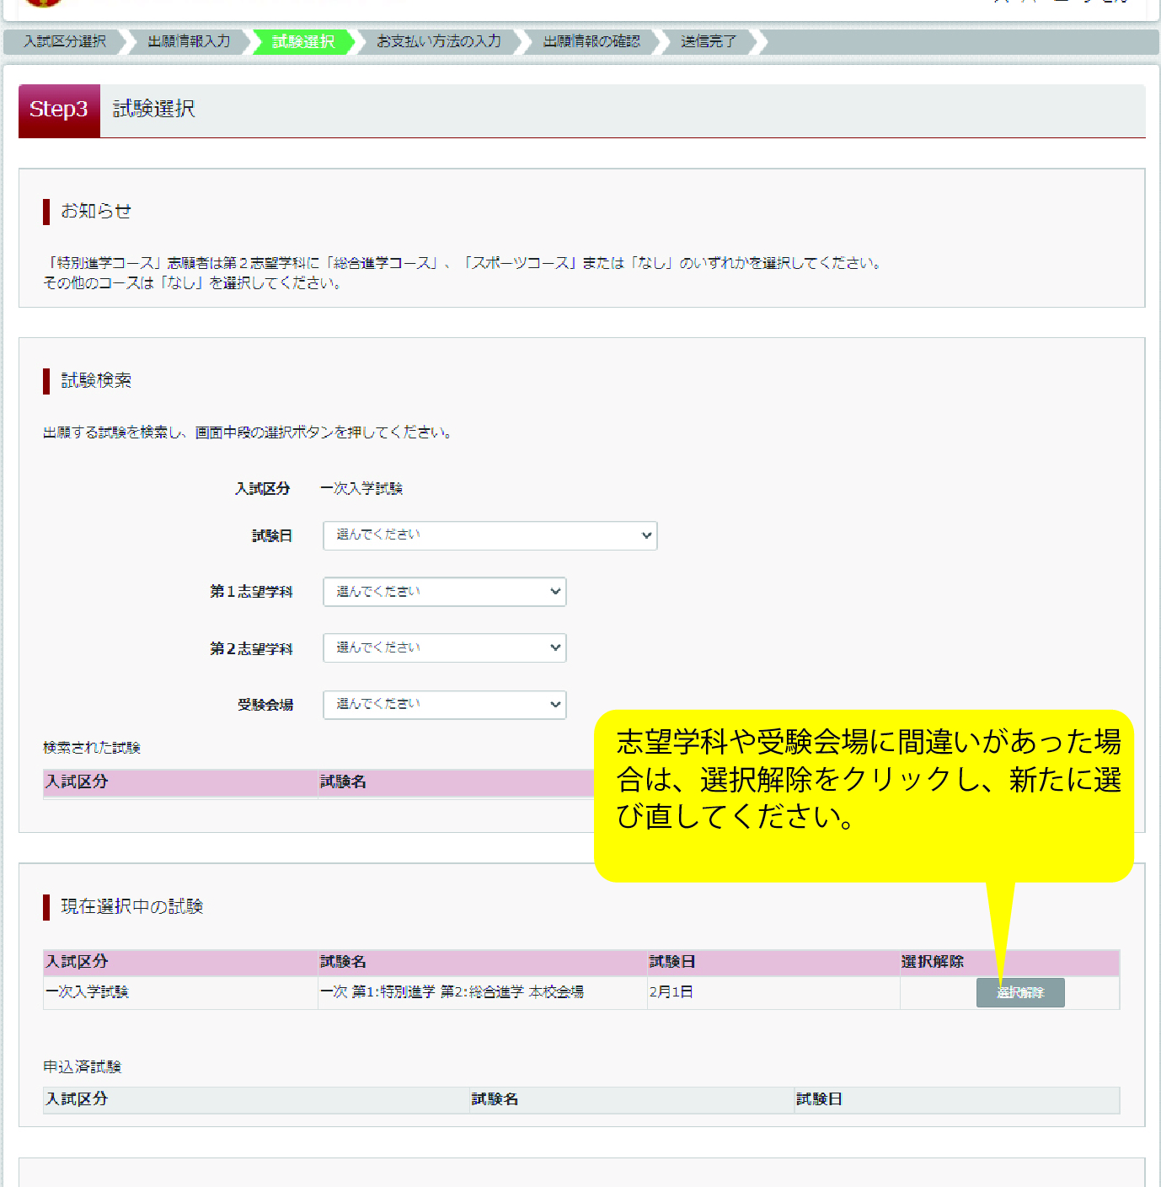The height and width of the screenshot is (1187, 1161).
Task: Select the highlighted 試験選択 step
Action: (x=303, y=41)
